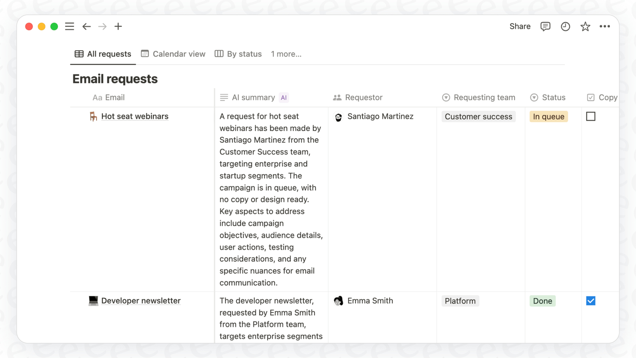Switch to the Calendar view tab
Viewport: 636px width, 358px height.
coord(173,54)
